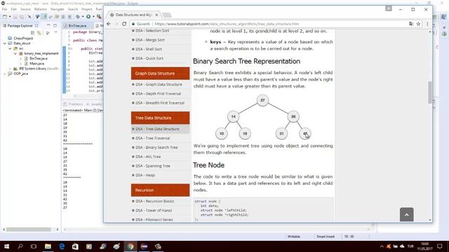This screenshot has width=449, height=252.
Task: Open DSA - Spanning Tree link
Action: click(153, 166)
